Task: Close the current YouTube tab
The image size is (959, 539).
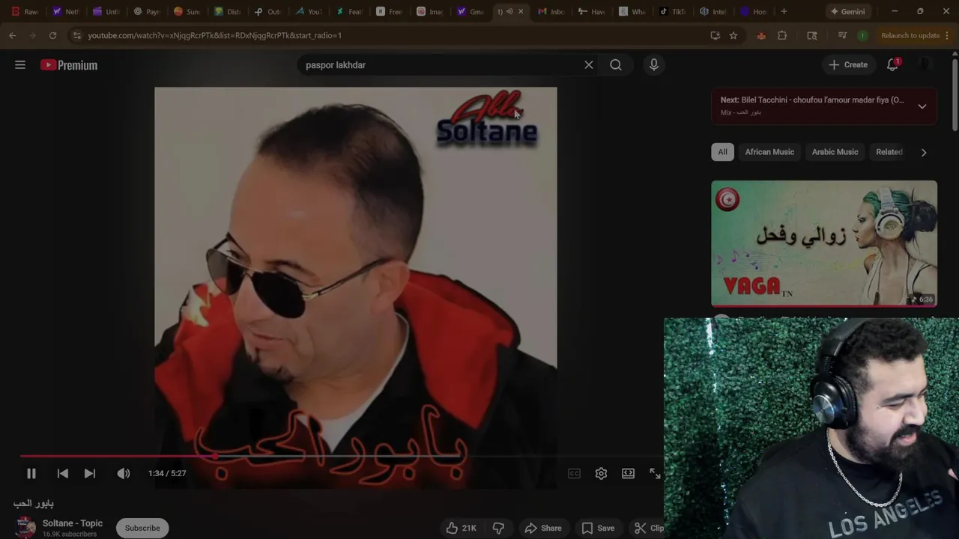Action: (521, 11)
